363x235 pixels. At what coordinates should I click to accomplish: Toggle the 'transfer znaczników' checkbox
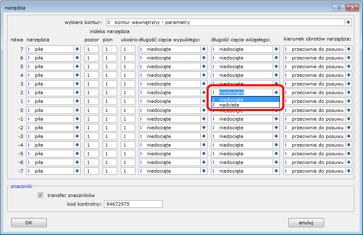[x=41, y=195]
